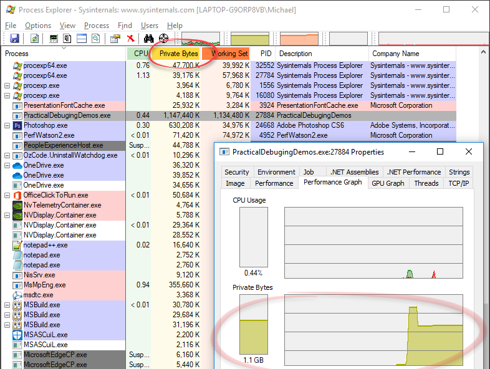Select the 355,660 K private bytes cell
Screen dimensions: 490x369
176,285
